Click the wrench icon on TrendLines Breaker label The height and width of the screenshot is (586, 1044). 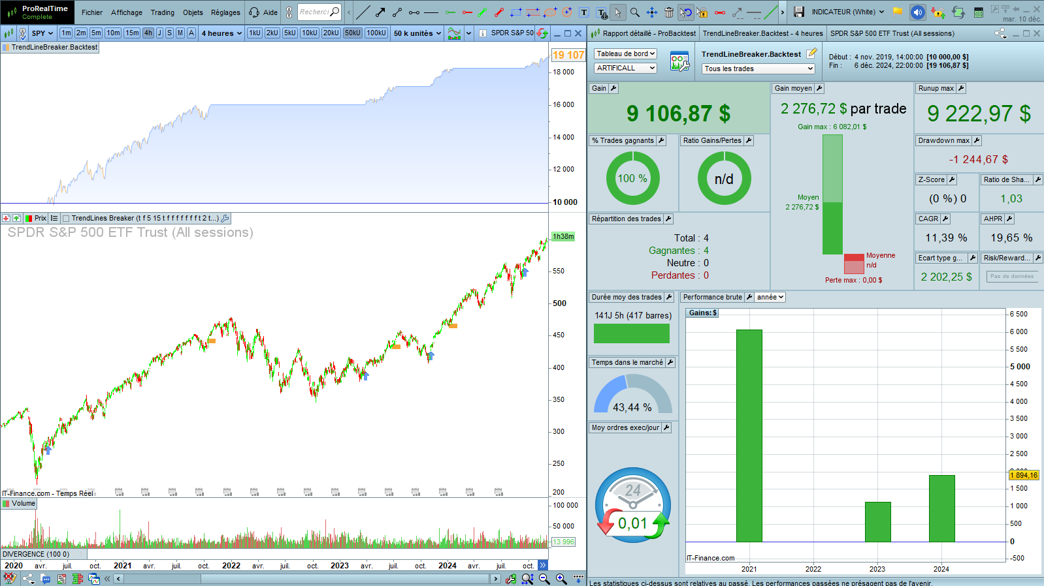[x=225, y=219]
